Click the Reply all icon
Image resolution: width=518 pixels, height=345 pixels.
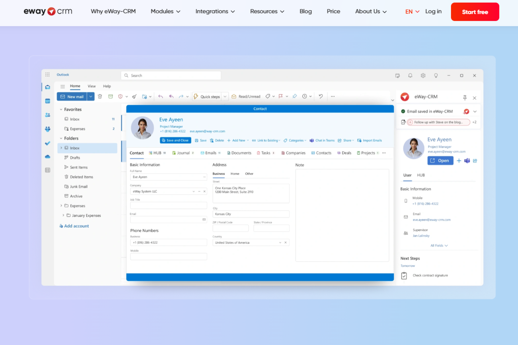pos(171,96)
